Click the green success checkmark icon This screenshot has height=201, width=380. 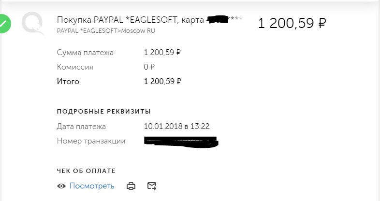click(x=5, y=24)
